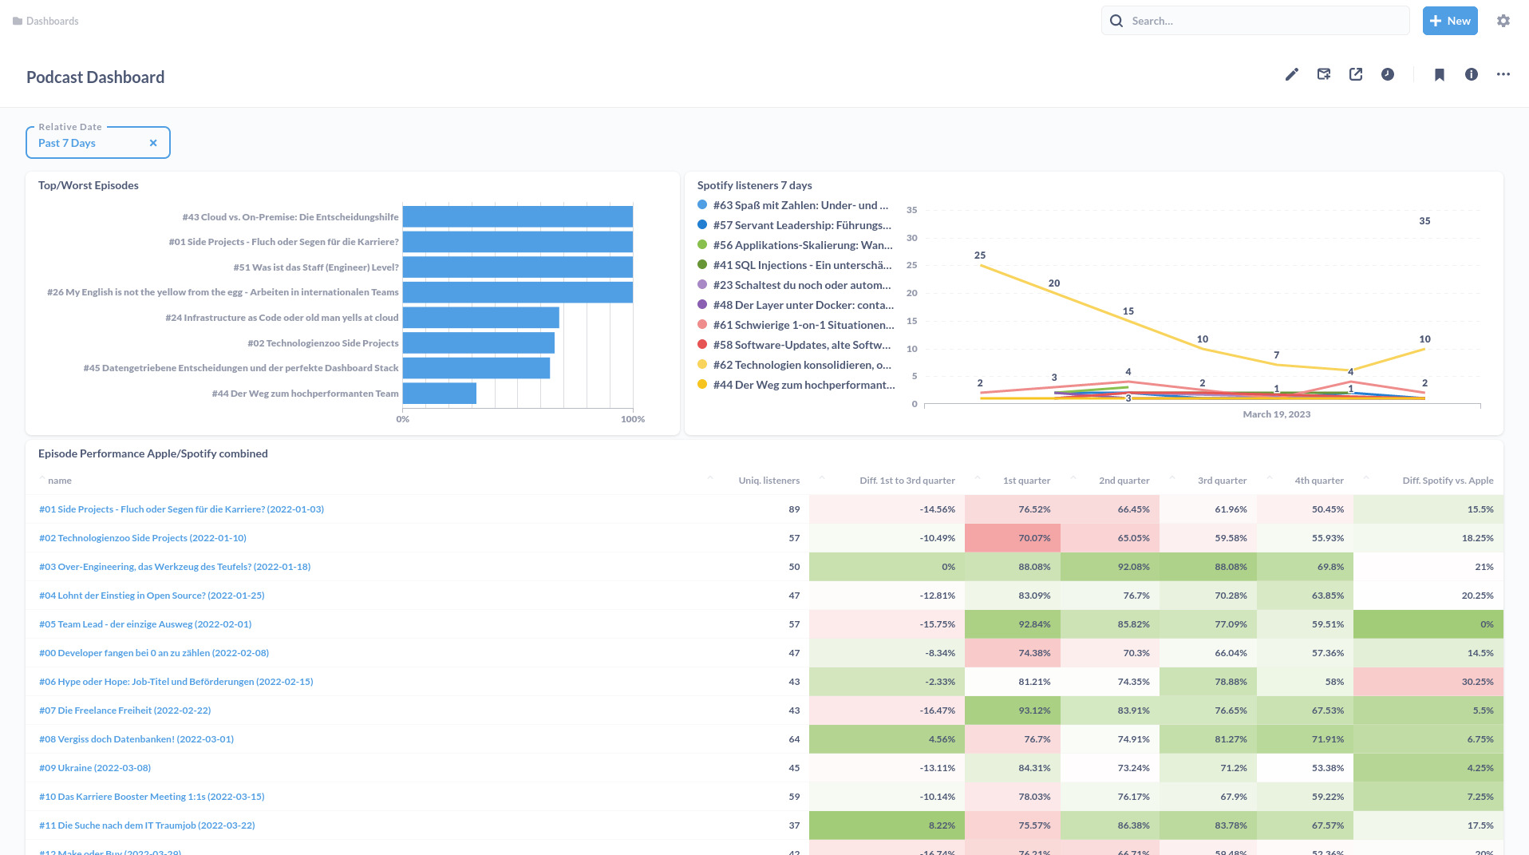Open the Relative Date filter dropdown
Image resolution: width=1529 pixels, height=855 pixels.
coord(88,143)
